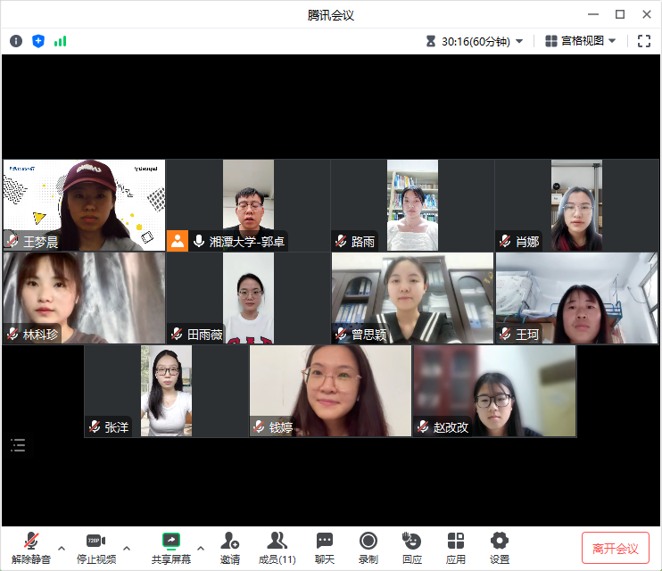
Task: Stop video (停止视频) camera toggle
Action: point(95,547)
